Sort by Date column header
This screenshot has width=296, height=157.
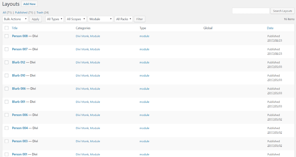pos(270,28)
